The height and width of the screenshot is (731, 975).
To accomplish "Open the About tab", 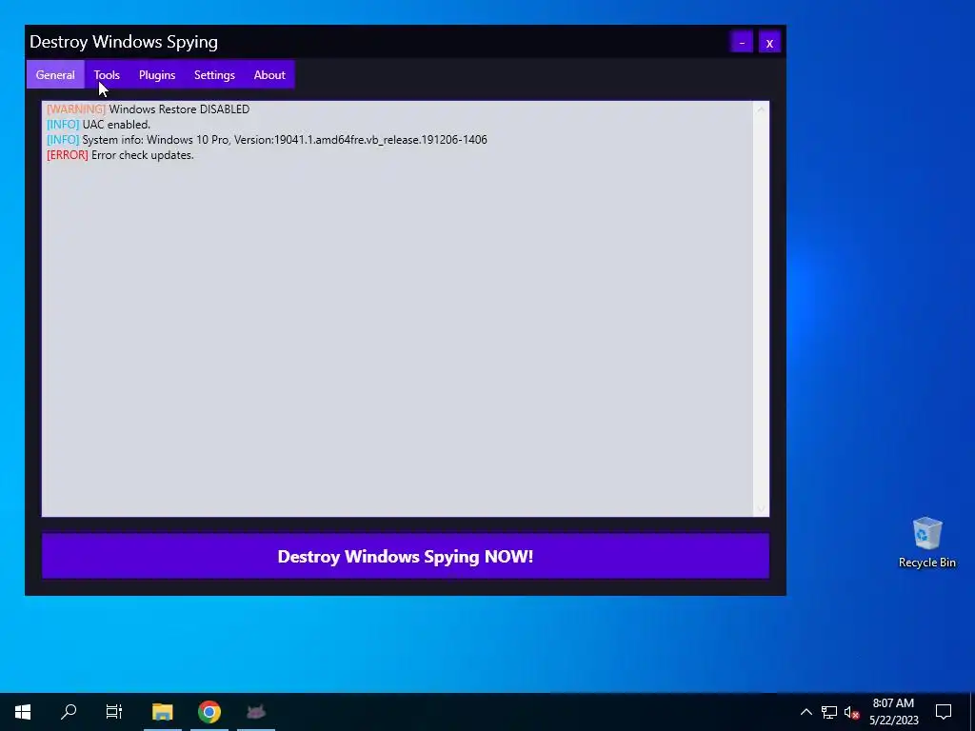I will [x=269, y=74].
